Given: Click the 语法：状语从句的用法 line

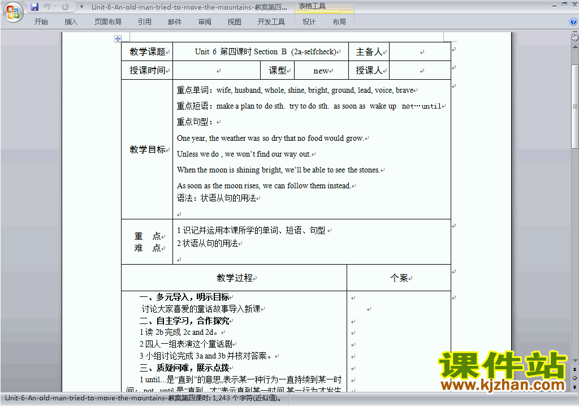Looking at the screenshot, I should (217, 198).
